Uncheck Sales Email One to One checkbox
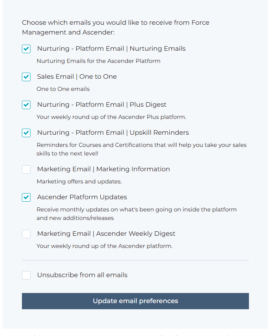268x336 pixels. click(x=26, y=77)
